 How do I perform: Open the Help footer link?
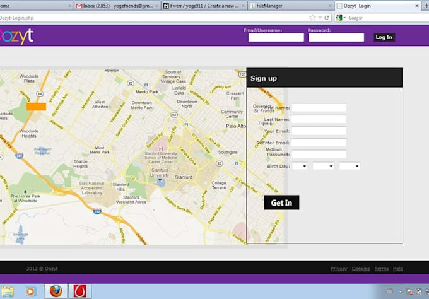pos(398,269)
